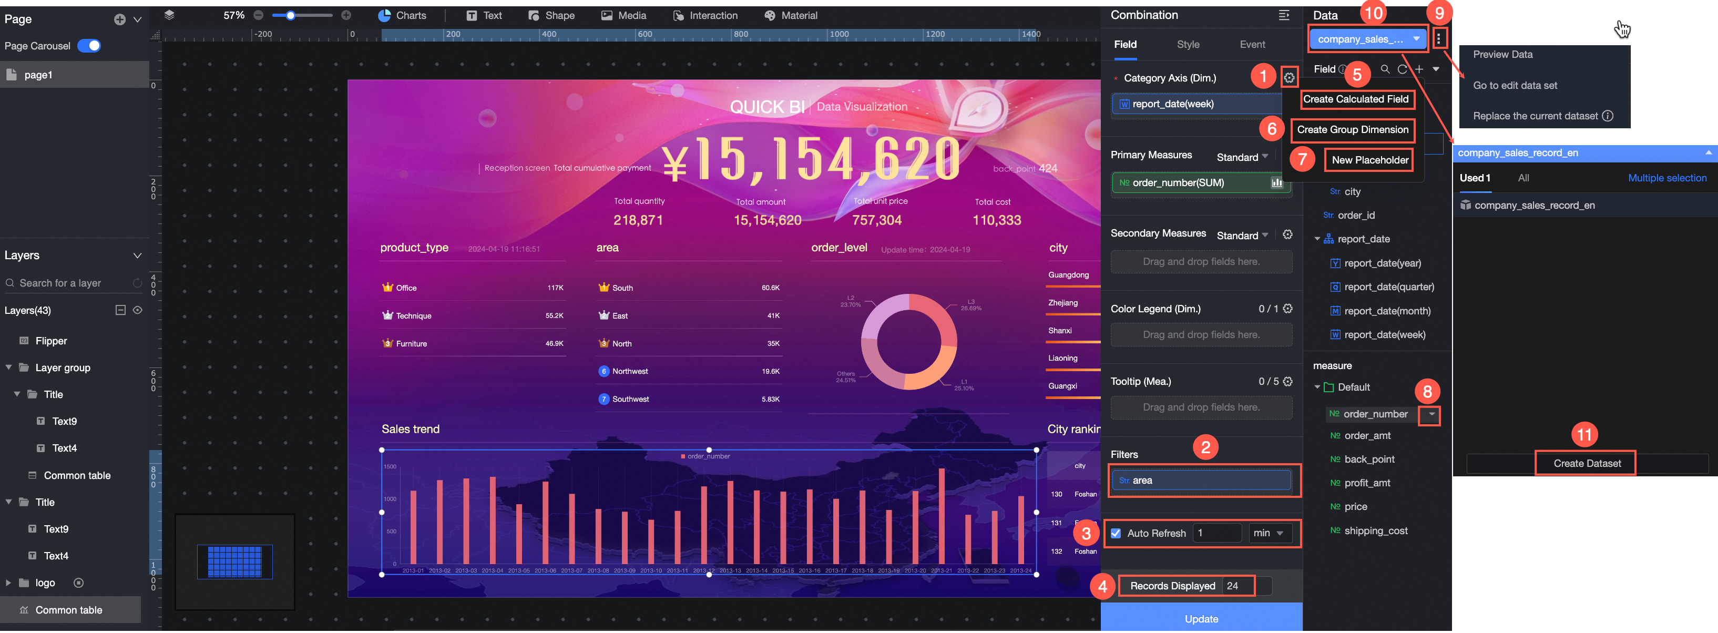Adjust the canvas zoom slider
This screenshot has height=633, width=1718.
pos(291,15)
